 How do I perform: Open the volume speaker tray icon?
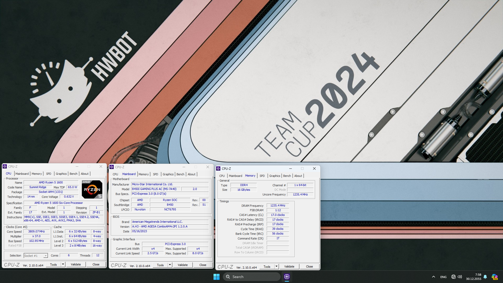point(460,277)
